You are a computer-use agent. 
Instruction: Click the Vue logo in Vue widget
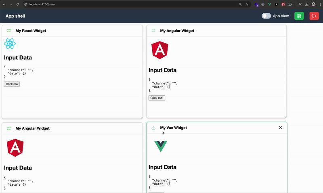tap(161, 146)
